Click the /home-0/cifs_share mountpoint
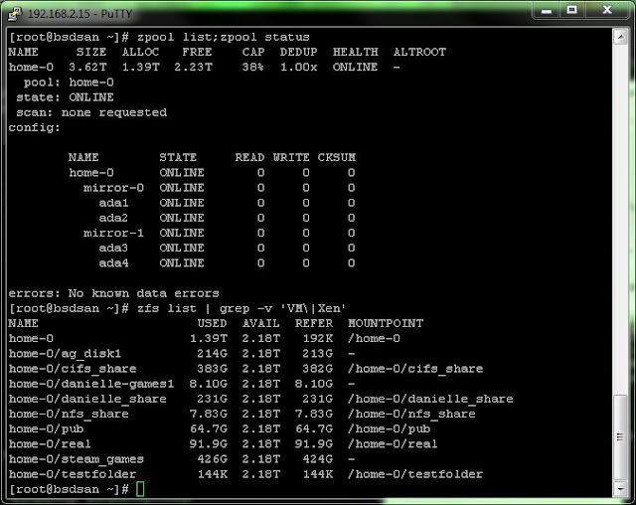Image resolution: width=636 pixels, height=505 pixels. (x=415, y=369)
